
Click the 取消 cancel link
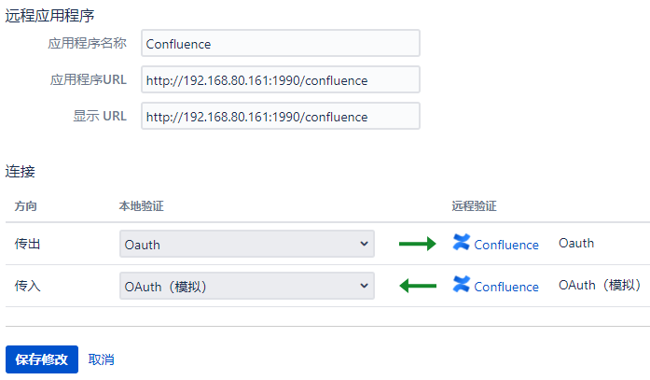(101, 359)
